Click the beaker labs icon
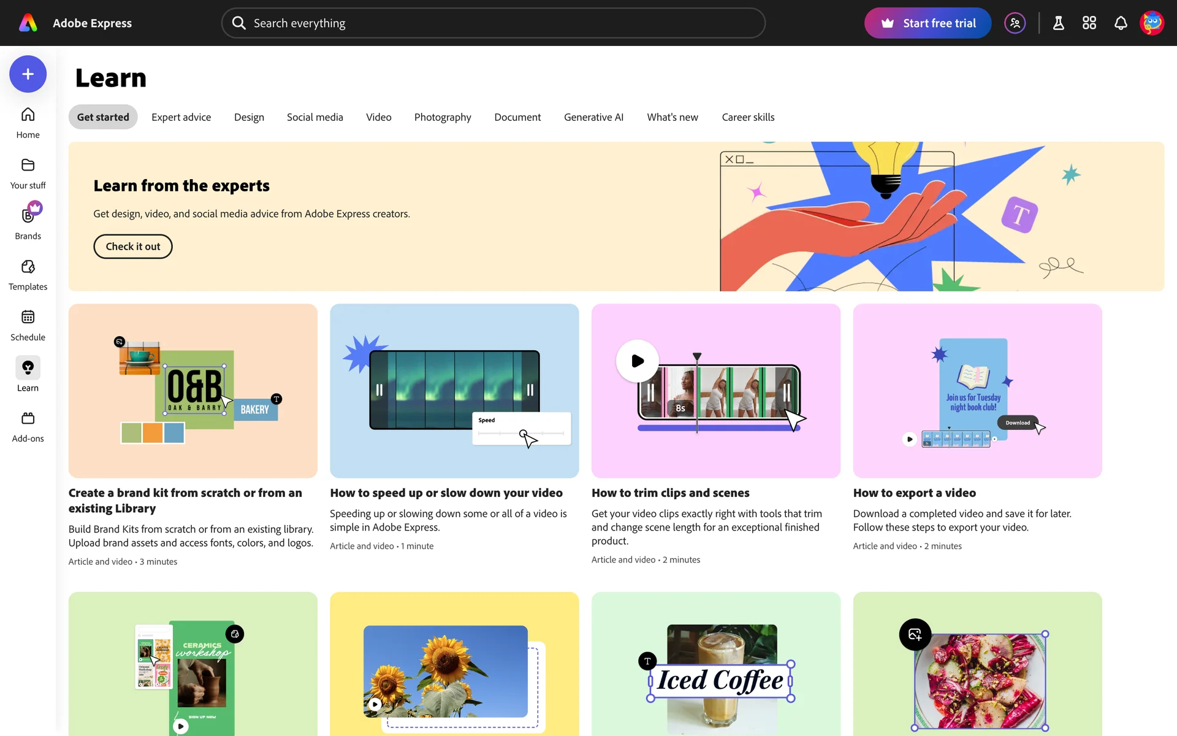 [1058, 23]
